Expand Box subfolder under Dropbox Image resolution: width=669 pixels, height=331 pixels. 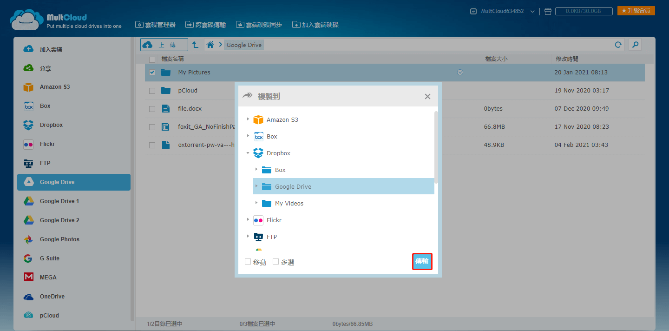pyautogui.click(x=256, y=170)
